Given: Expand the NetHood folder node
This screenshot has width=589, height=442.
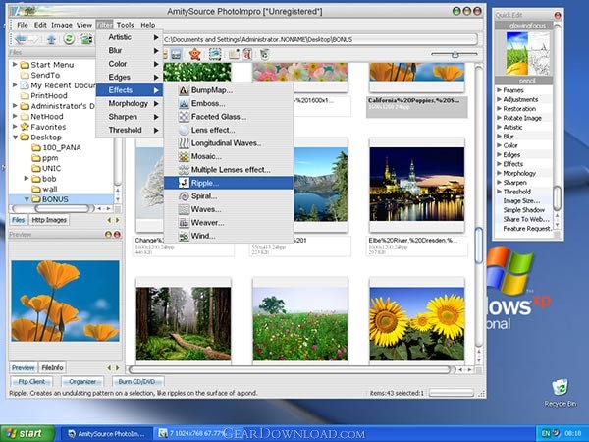Looking at the screenshot, I should pyautogui.click(x=15, y=116).
